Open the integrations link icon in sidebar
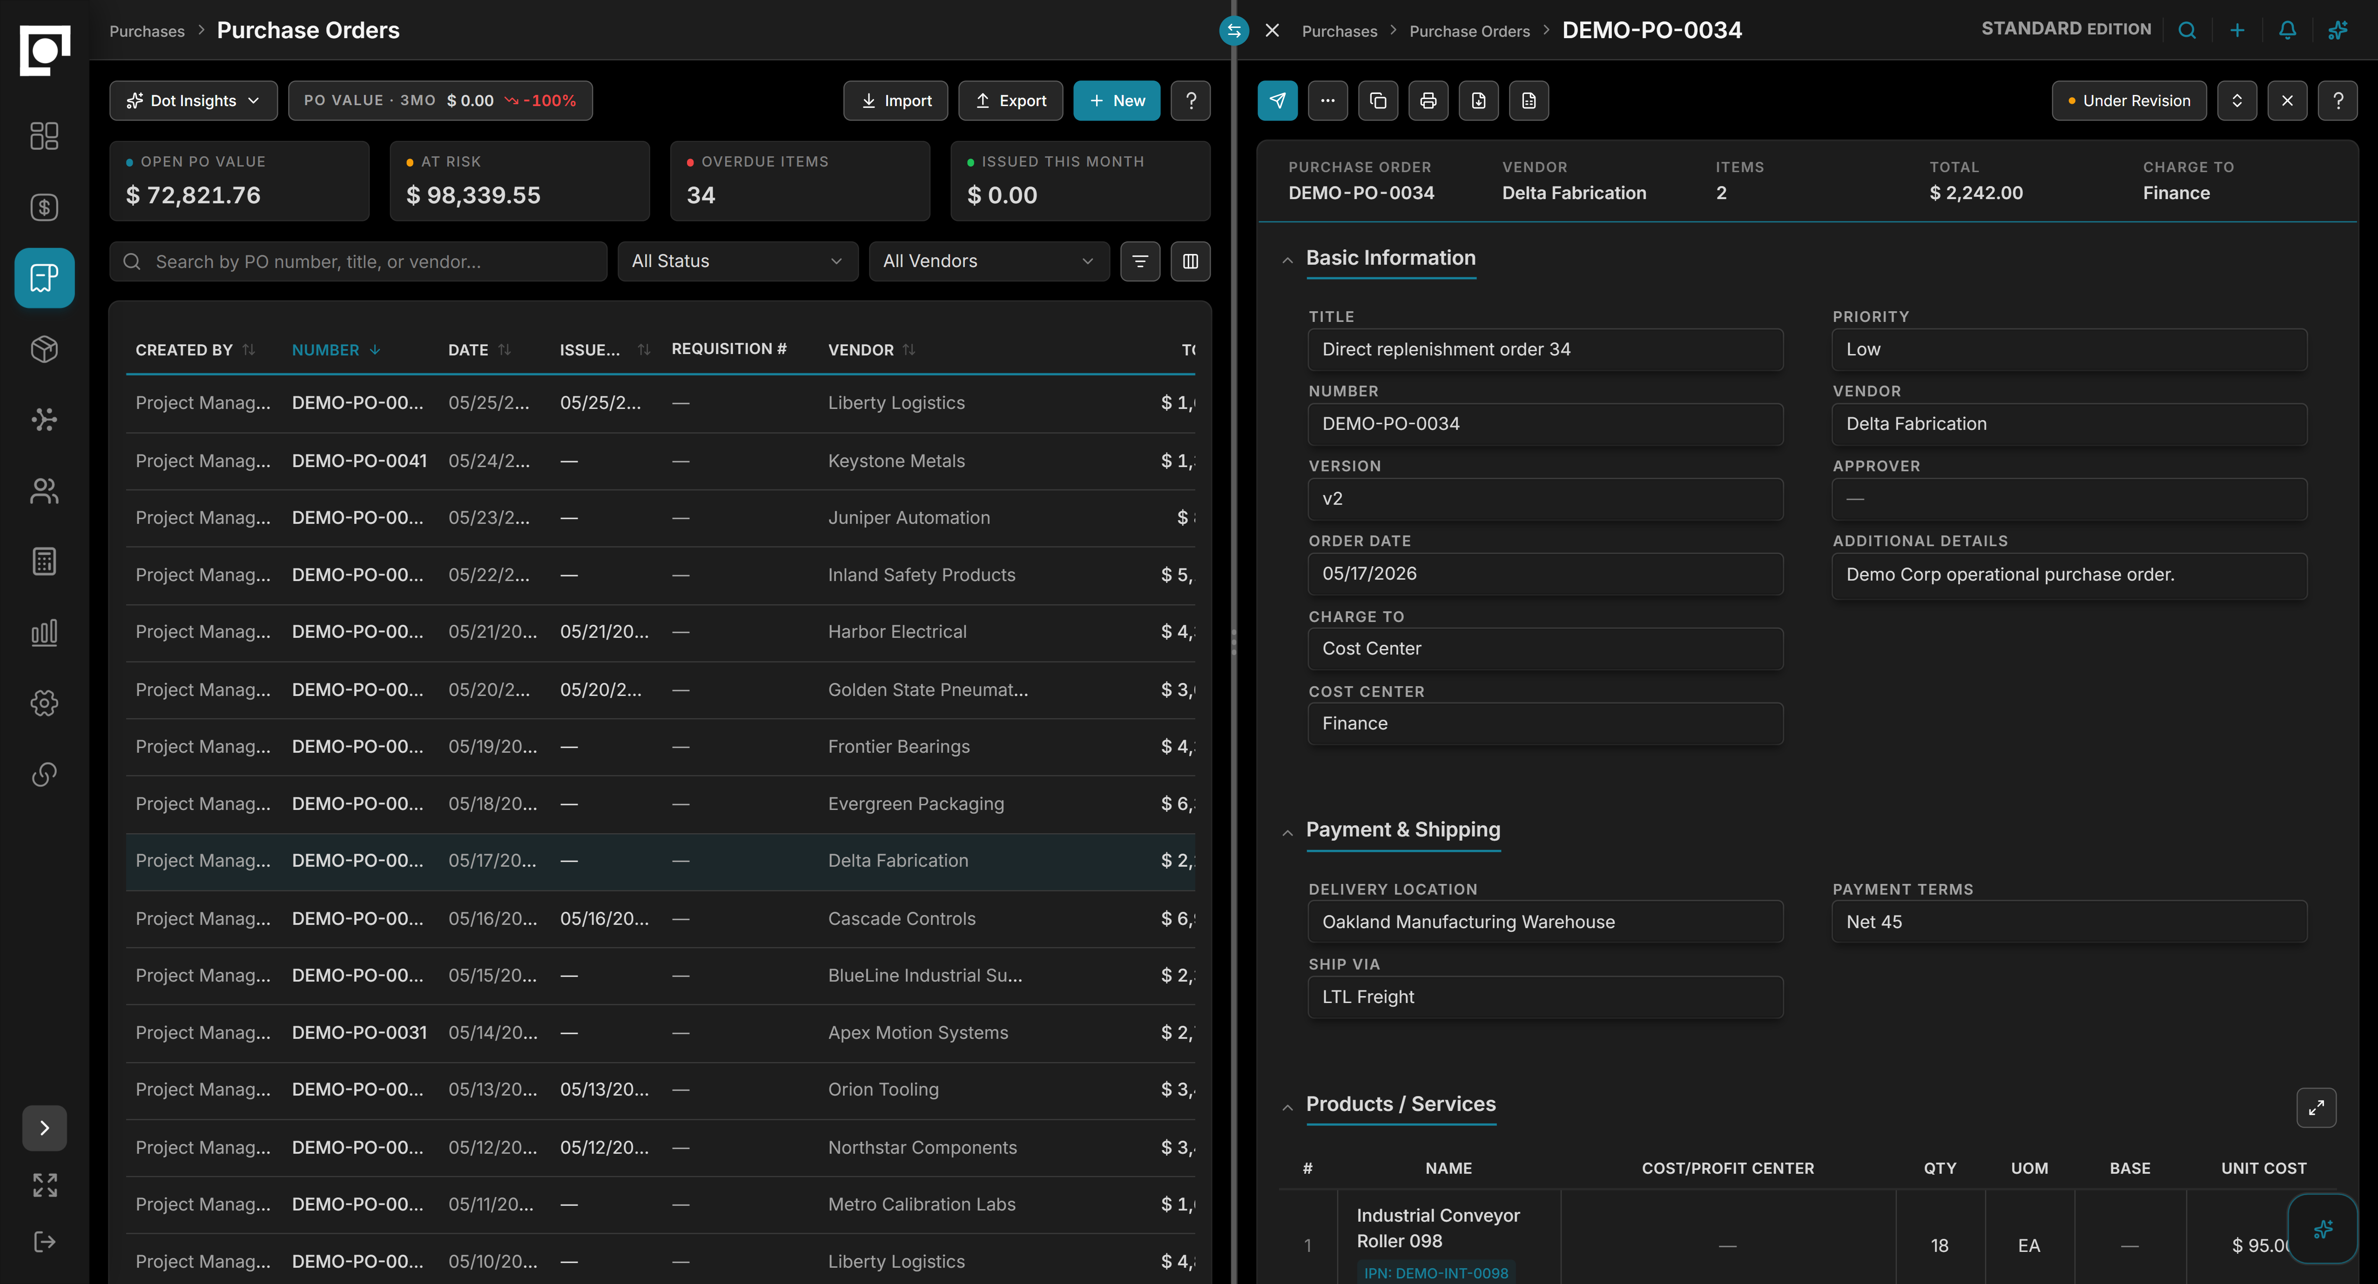Image resolution: width=2378 pixels, height=1284 pixels. click(44, 774)
